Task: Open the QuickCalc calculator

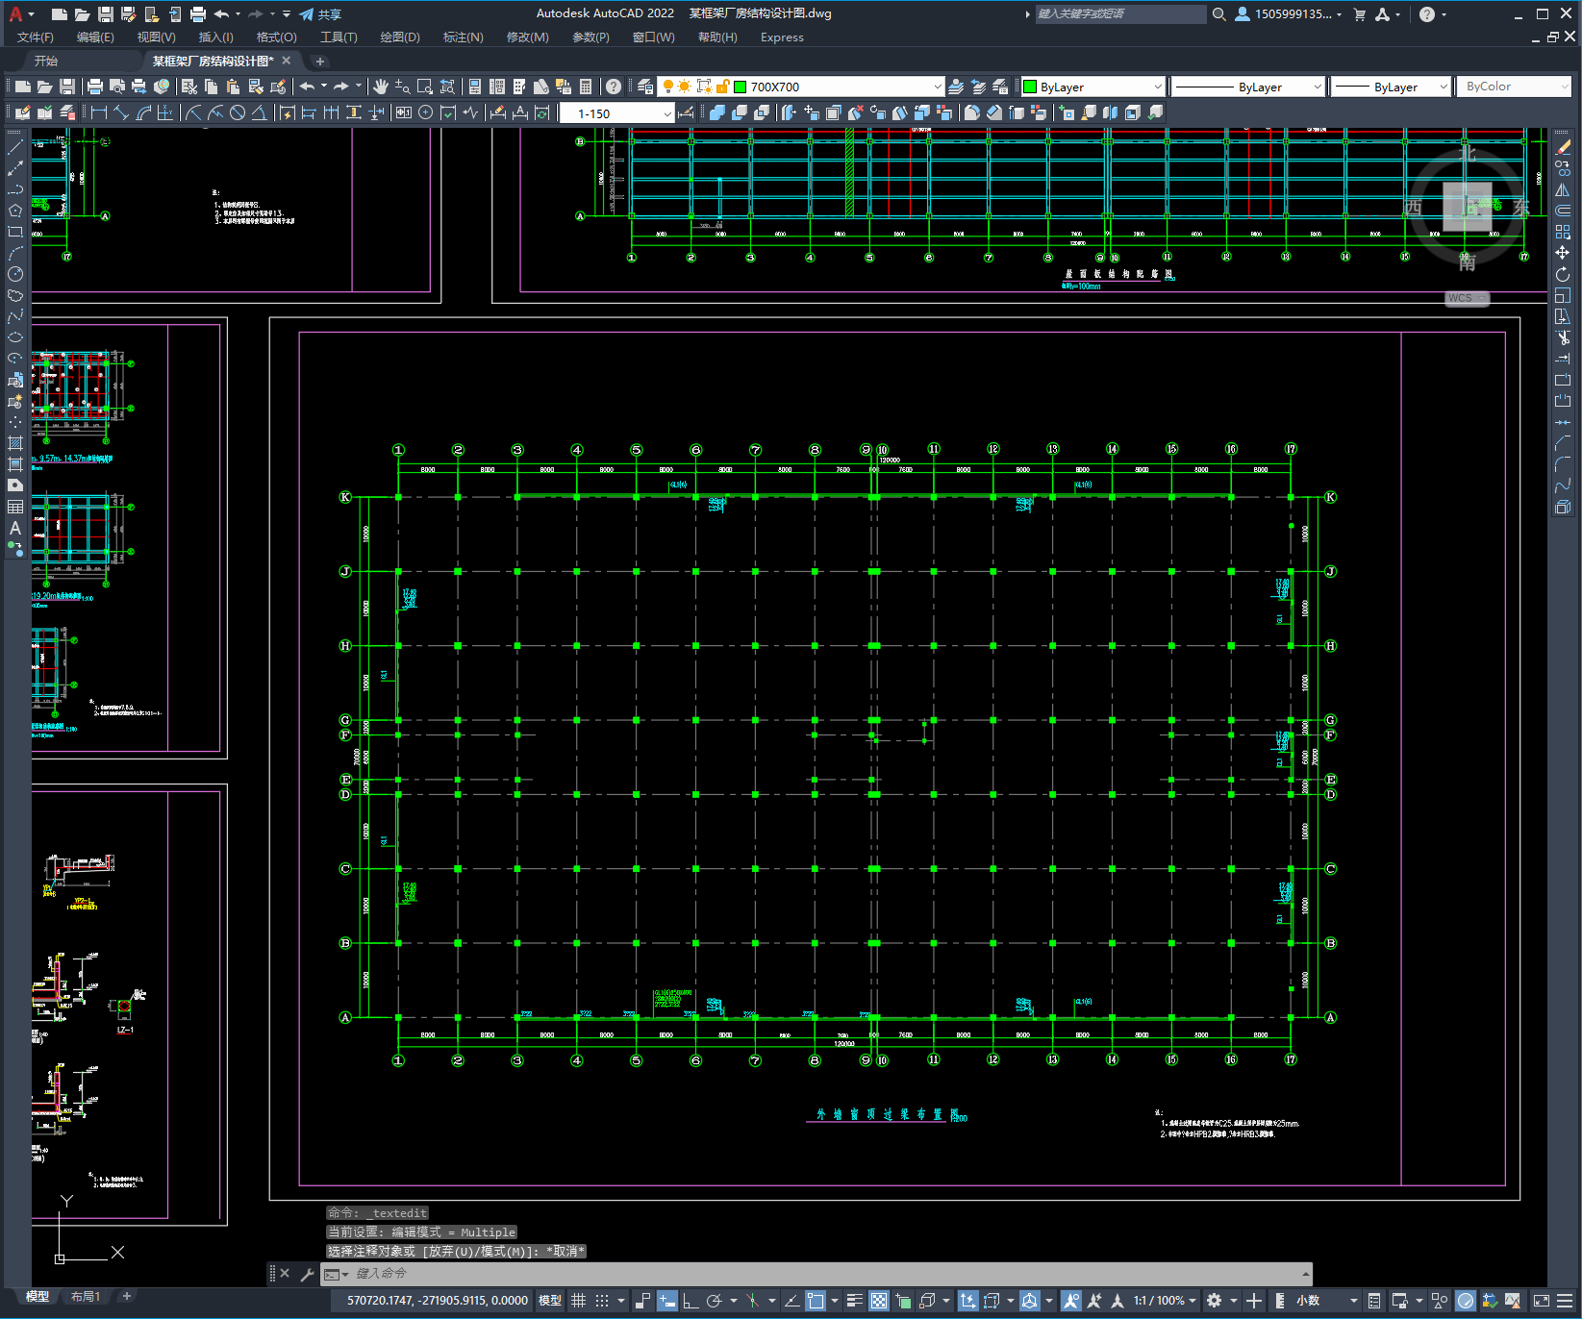Action: coord(586,87)
